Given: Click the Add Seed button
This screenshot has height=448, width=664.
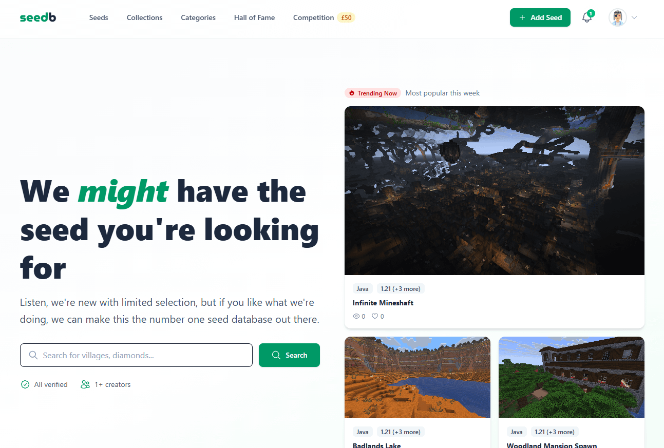Looking at the screenshot, I should (540, 17).
